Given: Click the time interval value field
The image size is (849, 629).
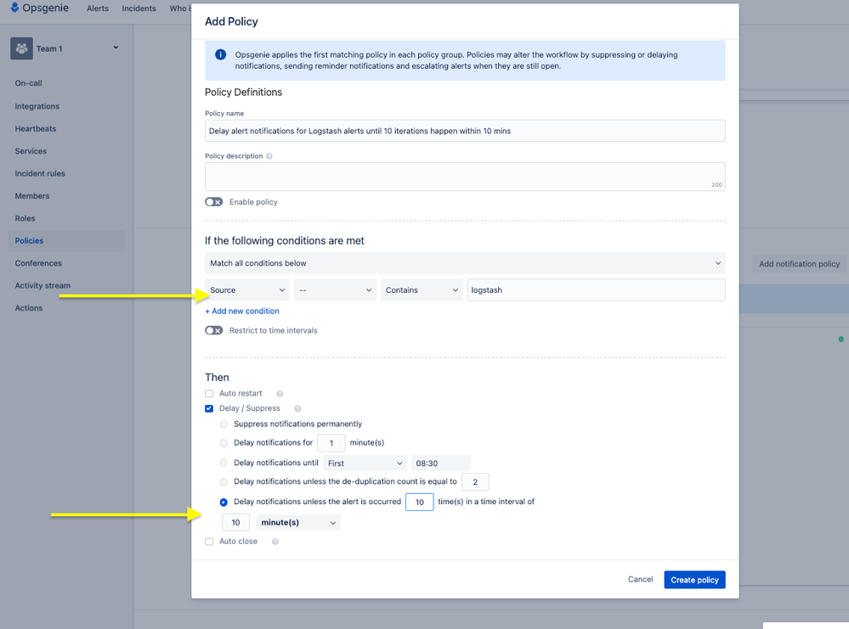Looking at the screenshot, I should coord(235,522).
